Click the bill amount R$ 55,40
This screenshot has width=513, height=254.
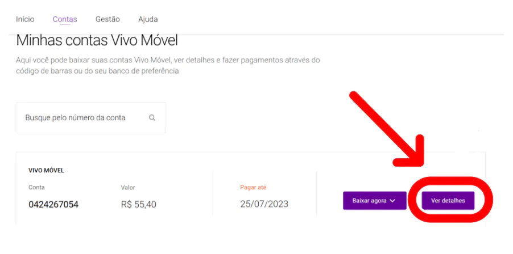138,204
